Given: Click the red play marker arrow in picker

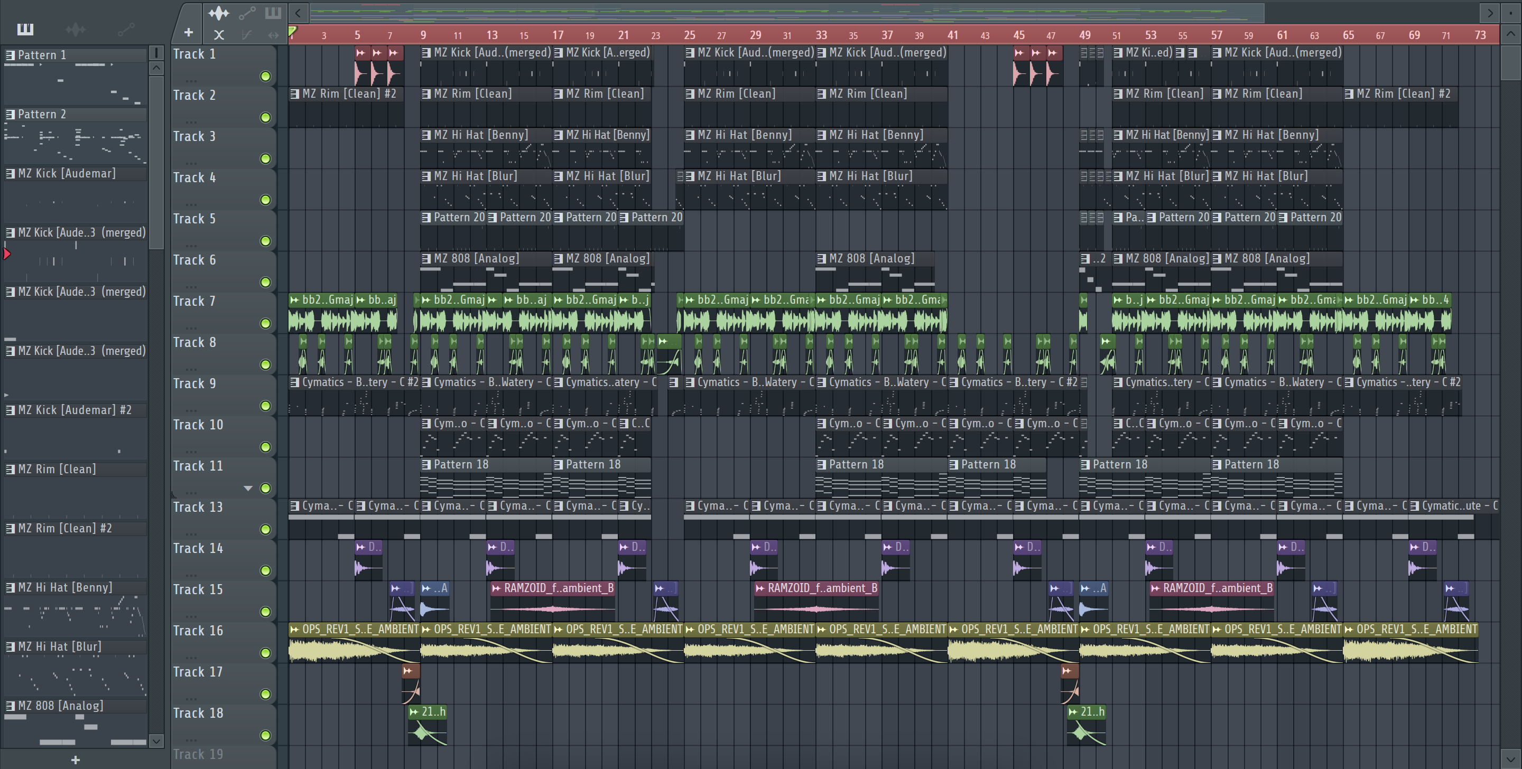Looking at the screenshot, I should [6, 254].
